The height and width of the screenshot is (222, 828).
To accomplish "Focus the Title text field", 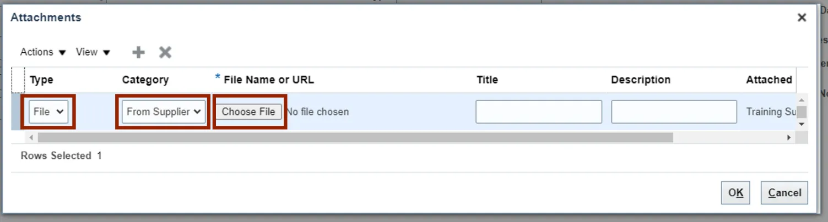I will click(538, 112).
